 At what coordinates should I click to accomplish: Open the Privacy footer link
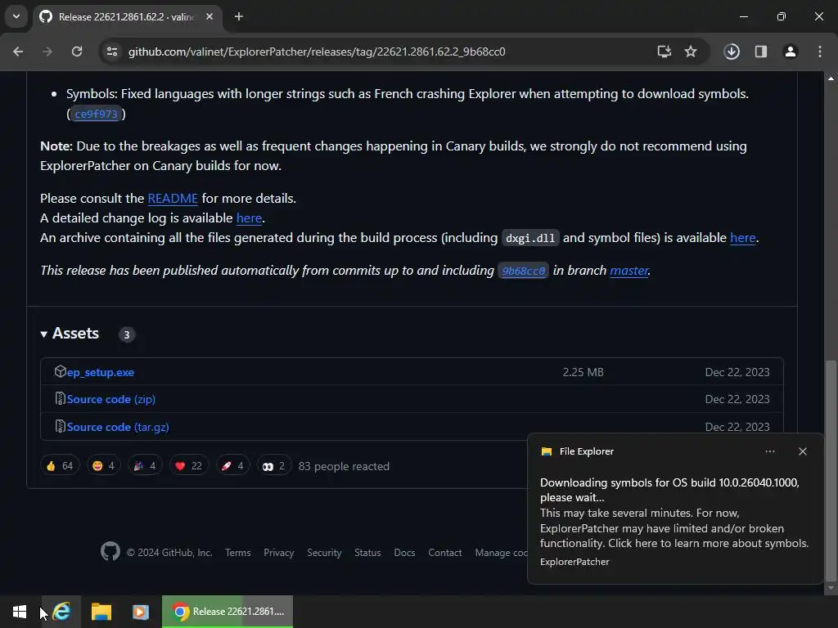tap(279, 553)
